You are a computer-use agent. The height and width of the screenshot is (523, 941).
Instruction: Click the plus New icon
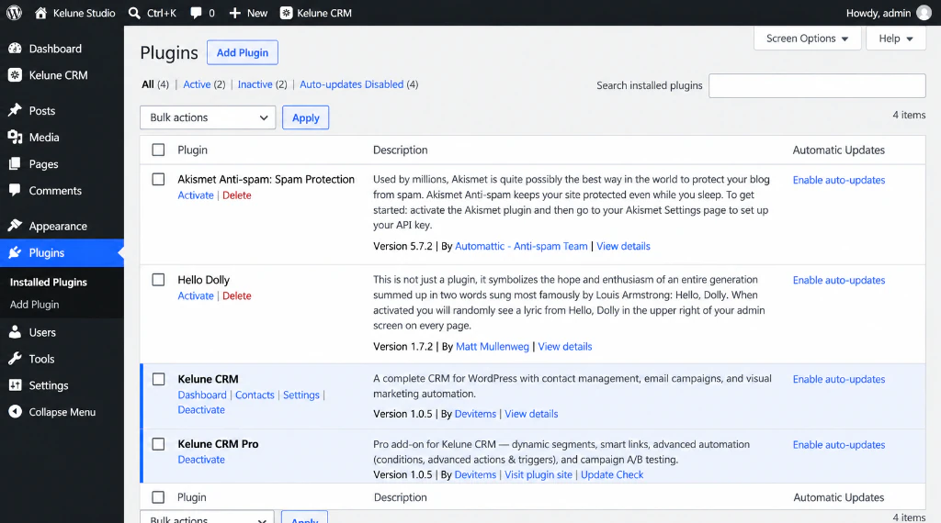point(234,13)
